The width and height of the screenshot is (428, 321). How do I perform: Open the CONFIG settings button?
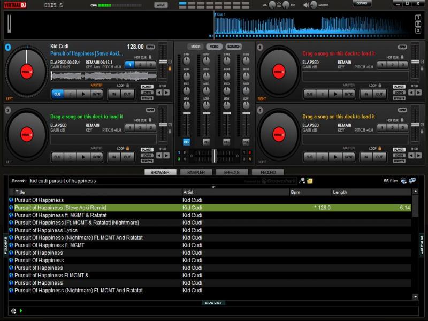(362, 4)
